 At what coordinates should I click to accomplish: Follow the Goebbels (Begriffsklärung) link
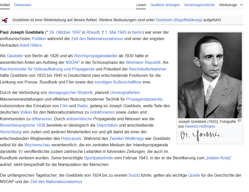click(x=179, y=20)
